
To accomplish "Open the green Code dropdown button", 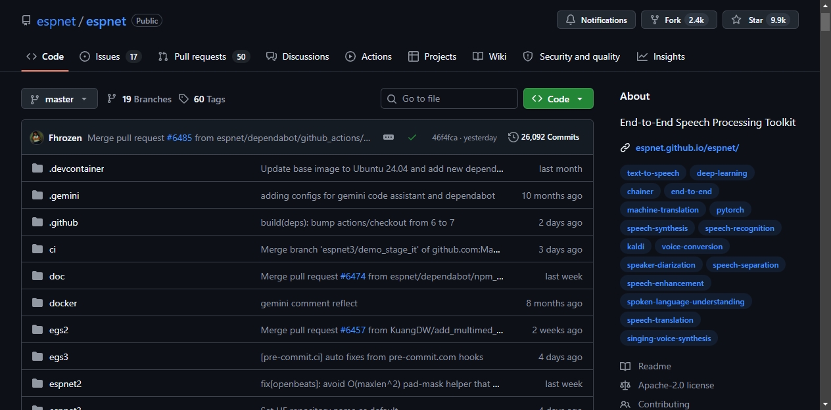I will click(558, 98).
